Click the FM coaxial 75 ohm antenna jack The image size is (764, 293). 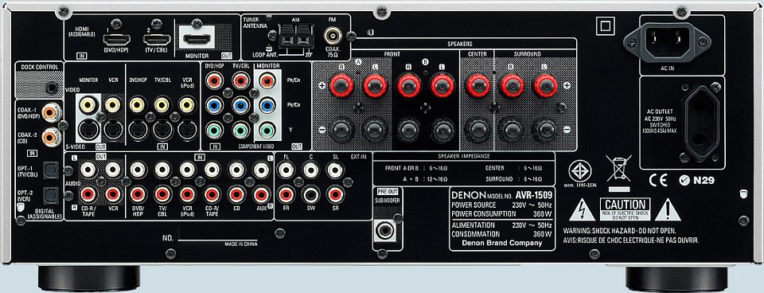tap(333, 35)
